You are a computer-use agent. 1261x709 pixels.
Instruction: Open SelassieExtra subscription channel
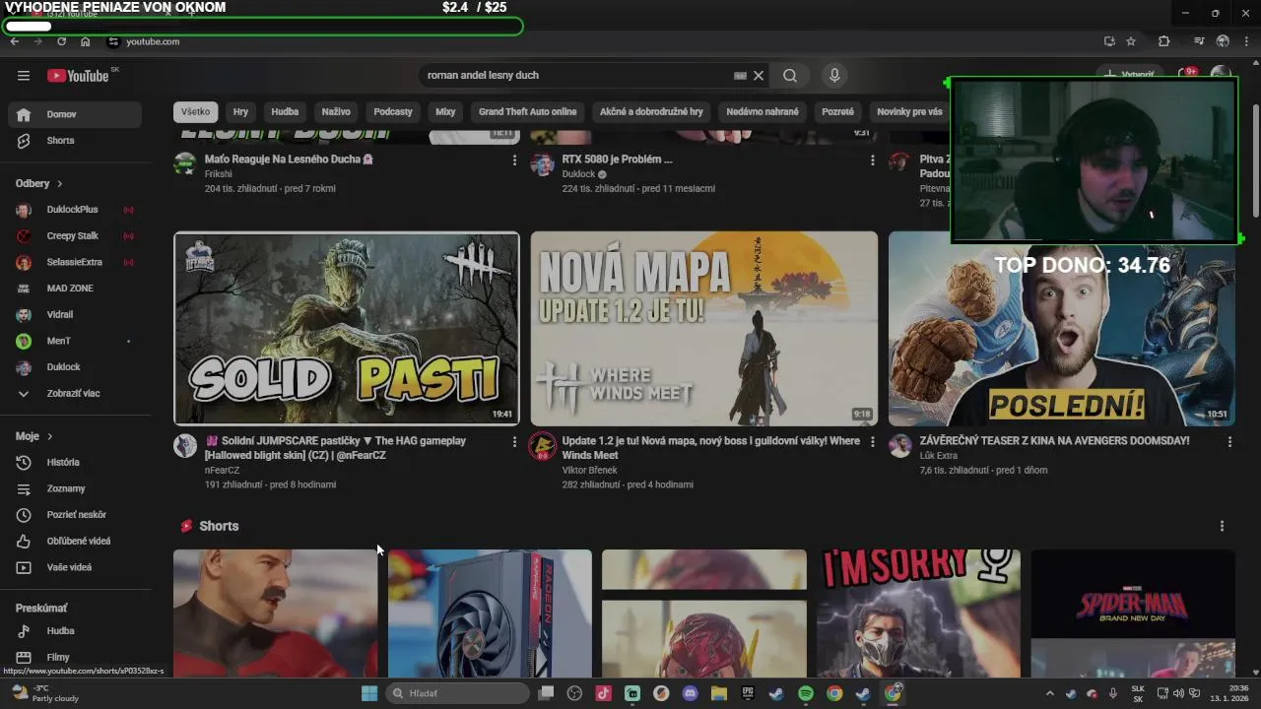click(x=75, y=262)
